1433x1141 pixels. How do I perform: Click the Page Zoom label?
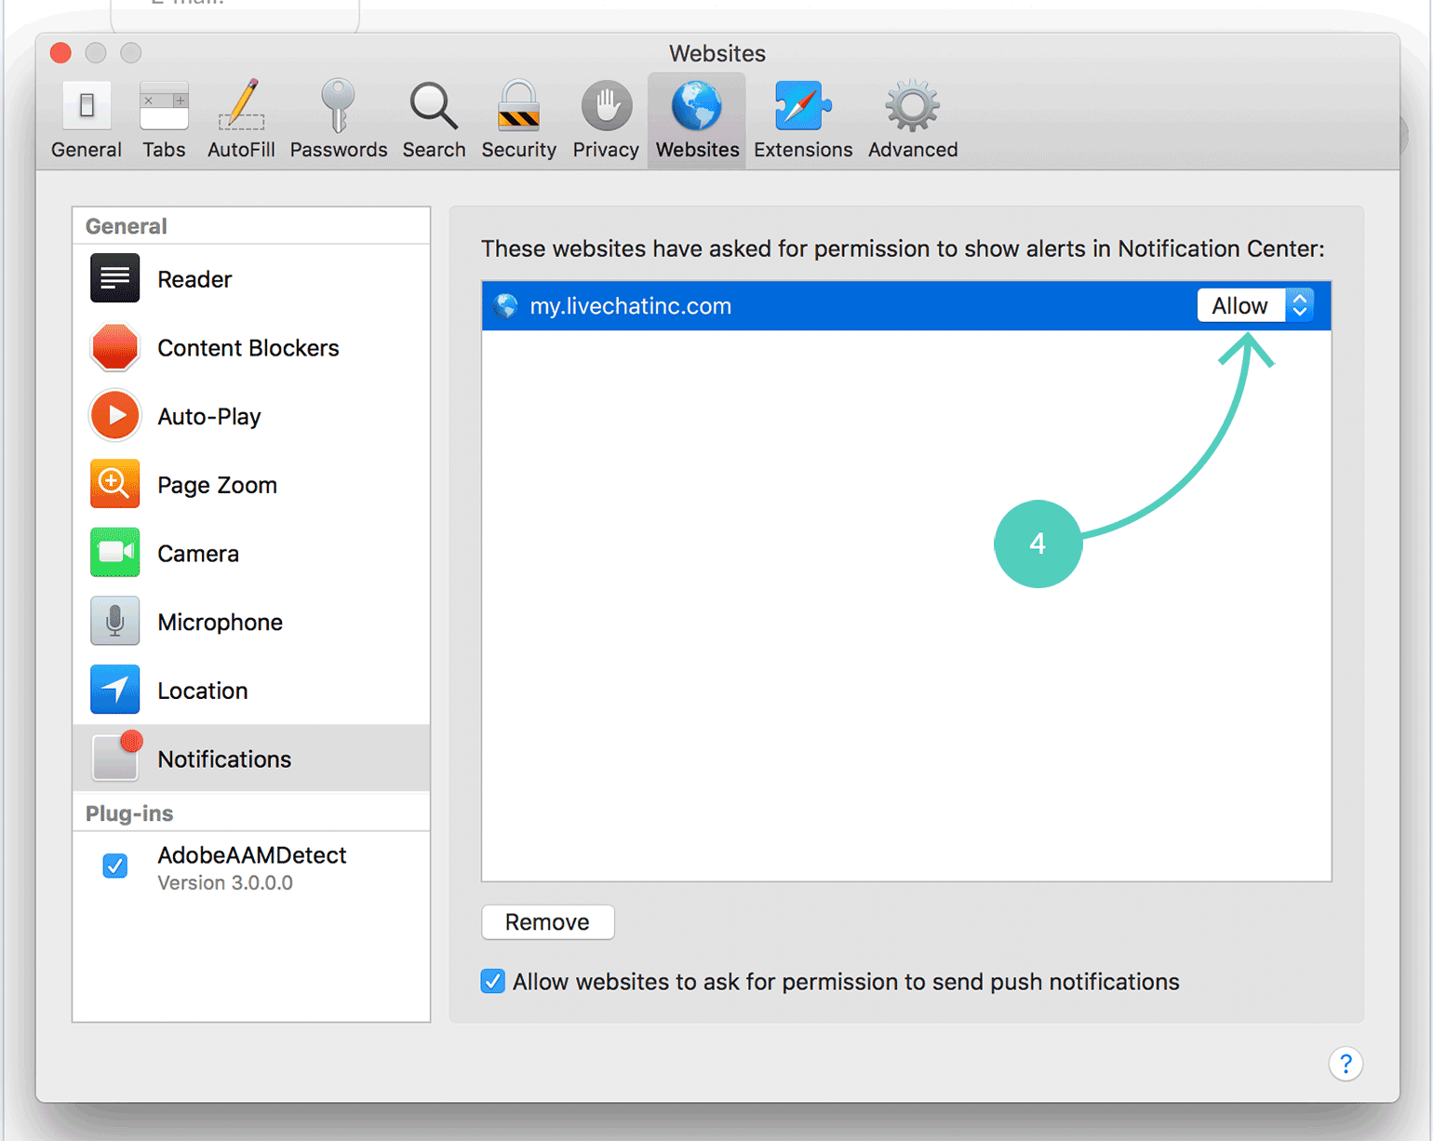[217, 485]
